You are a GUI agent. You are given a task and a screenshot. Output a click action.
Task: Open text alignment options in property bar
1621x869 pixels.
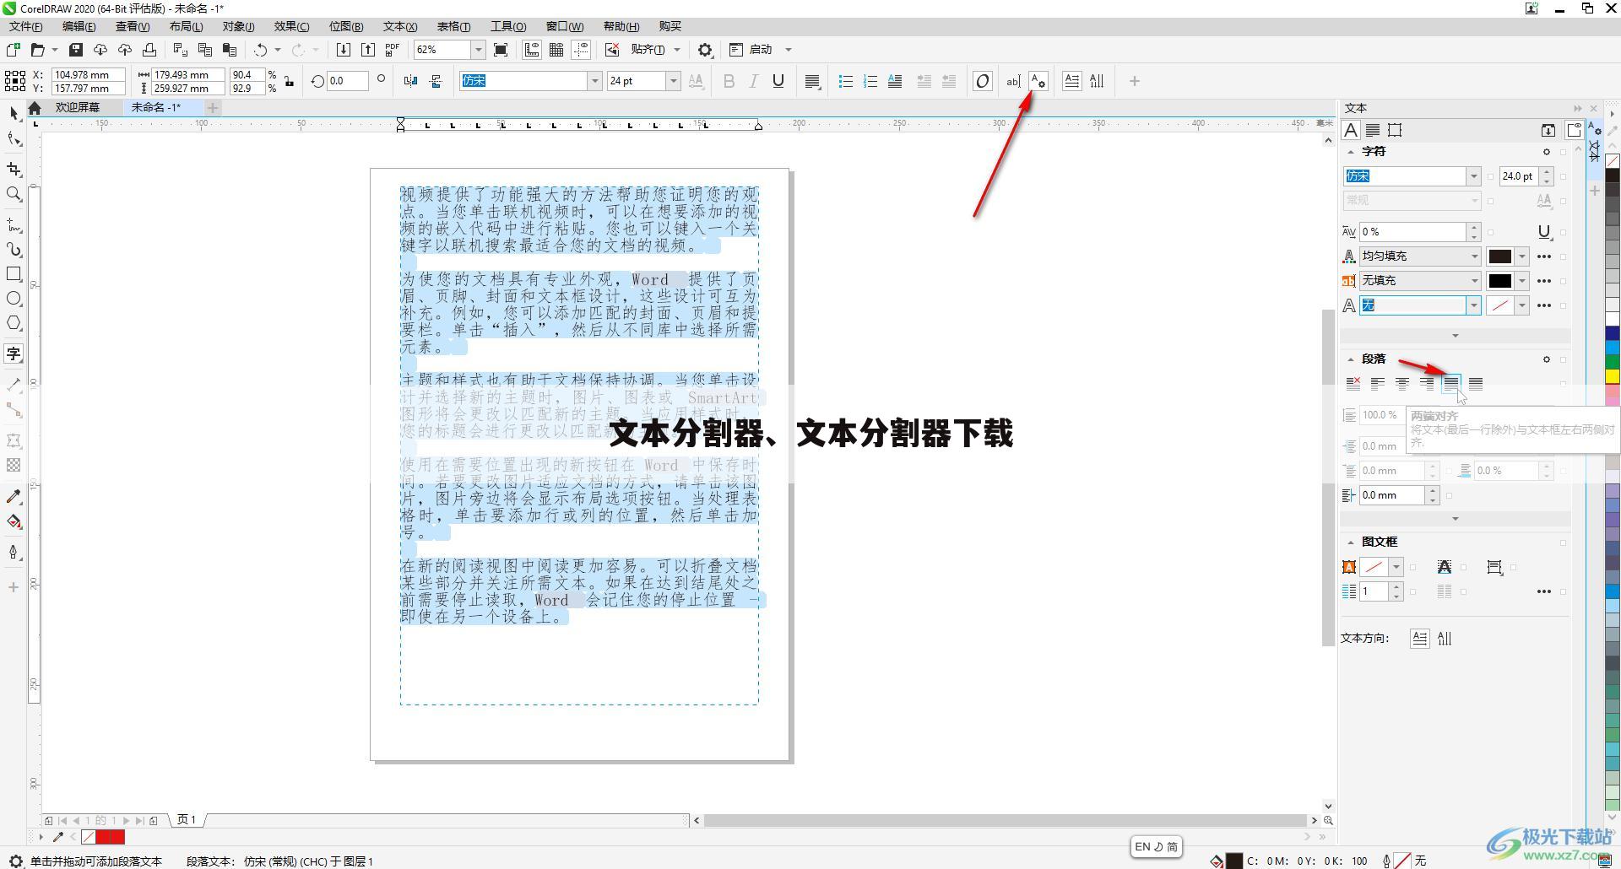tap(812, 81)
